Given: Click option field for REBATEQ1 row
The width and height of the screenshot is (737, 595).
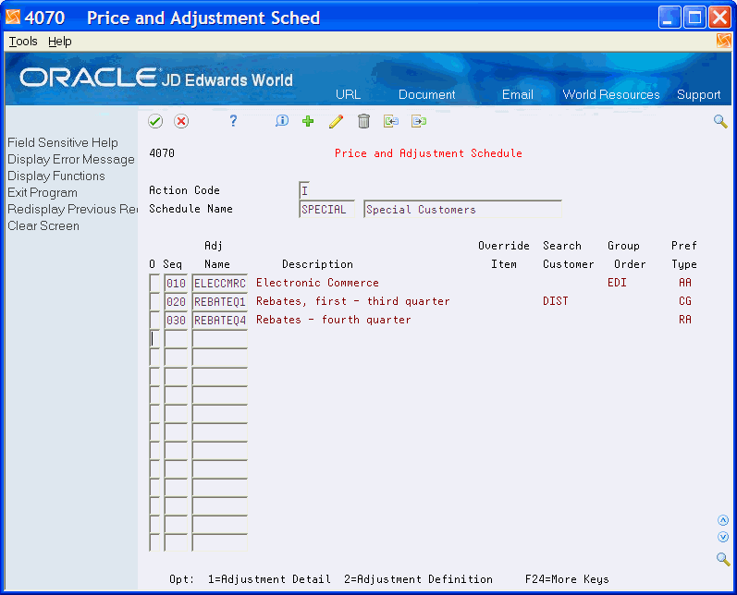Looking at the screenshot, I should coord(154,301).
